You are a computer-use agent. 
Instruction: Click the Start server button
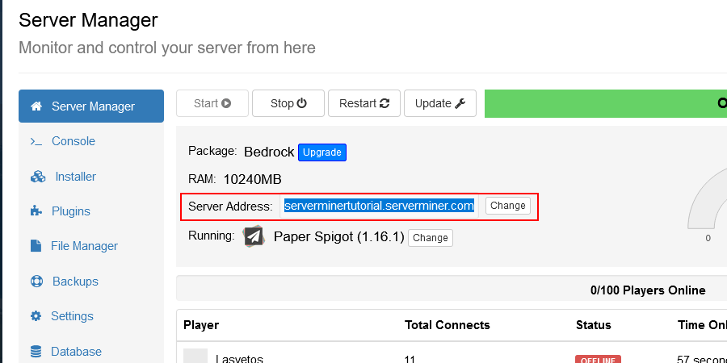tap(212, 103)
